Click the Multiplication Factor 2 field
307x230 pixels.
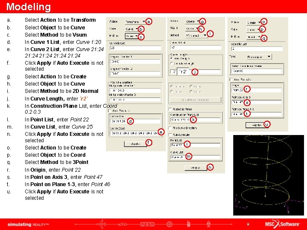[135, 100]
